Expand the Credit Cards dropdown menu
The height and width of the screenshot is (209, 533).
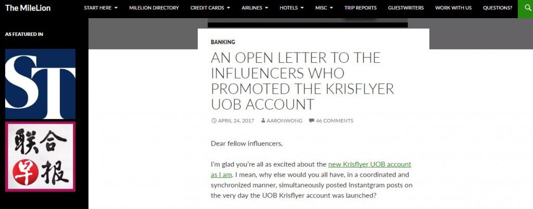pos(210,8)
